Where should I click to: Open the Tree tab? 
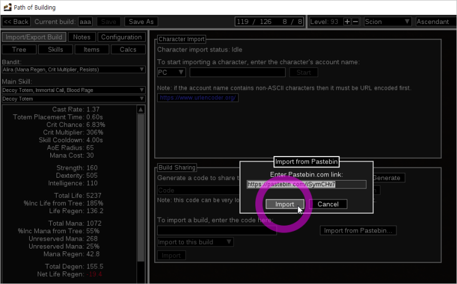pos(19,49)
